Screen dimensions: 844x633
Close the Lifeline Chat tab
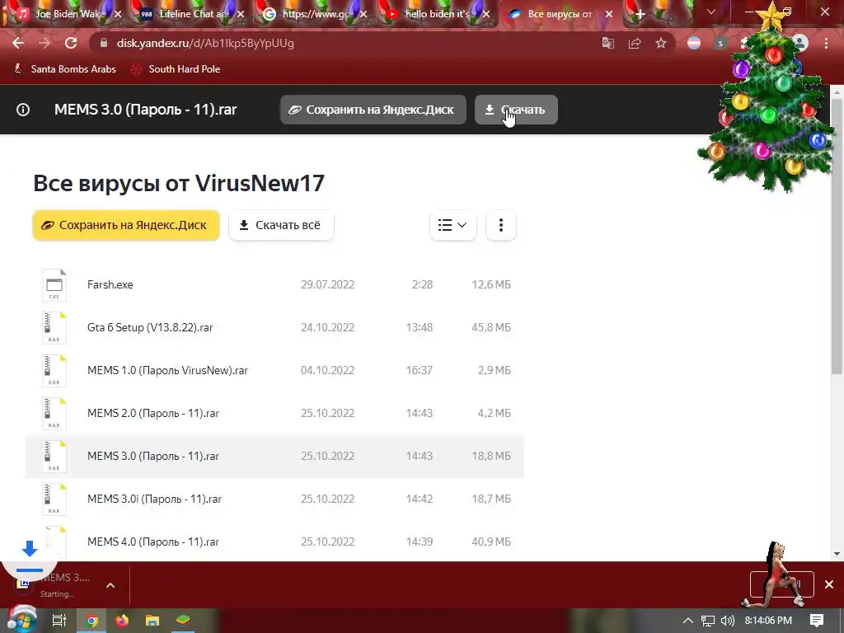point(241,14)
